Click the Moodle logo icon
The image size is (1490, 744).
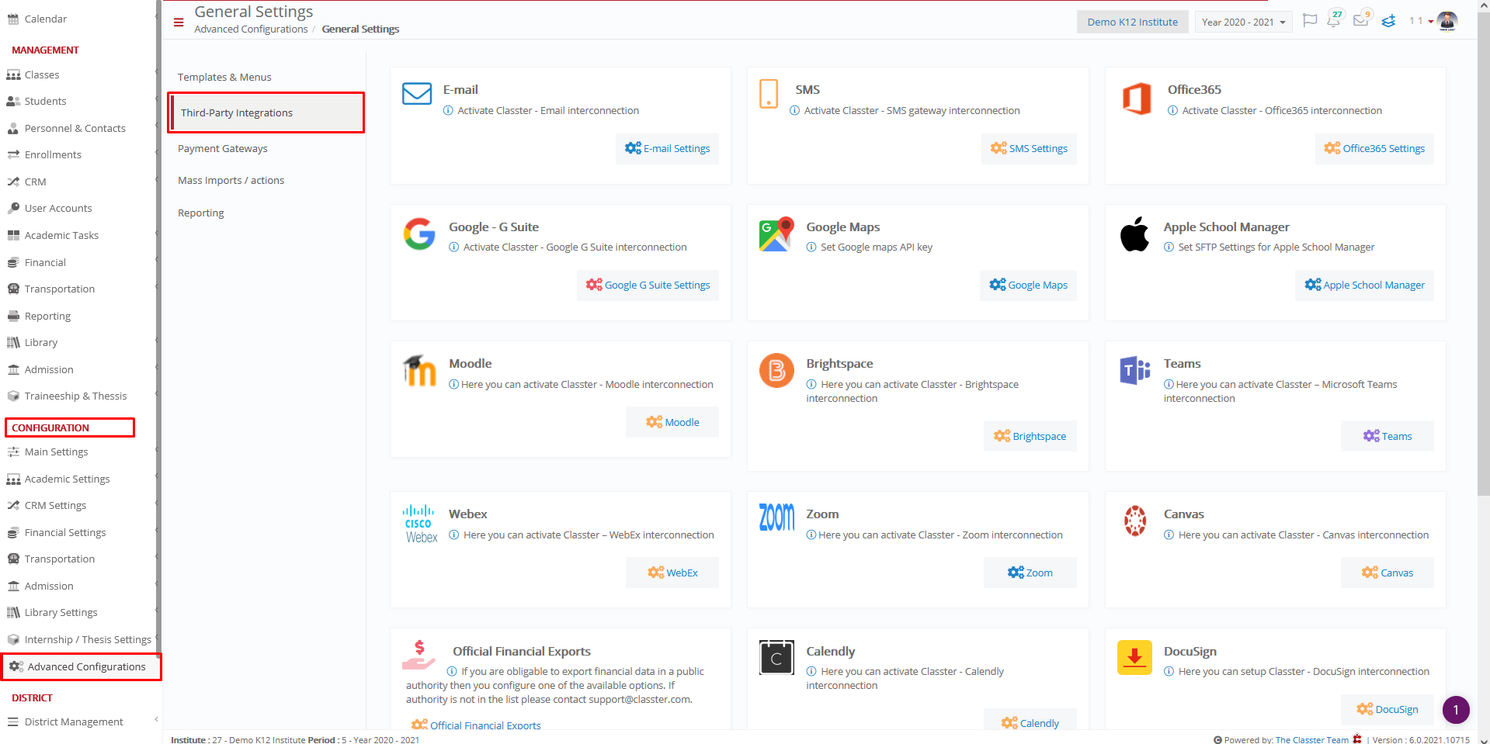[x=420, y=371]
